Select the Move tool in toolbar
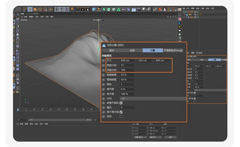 30,9
